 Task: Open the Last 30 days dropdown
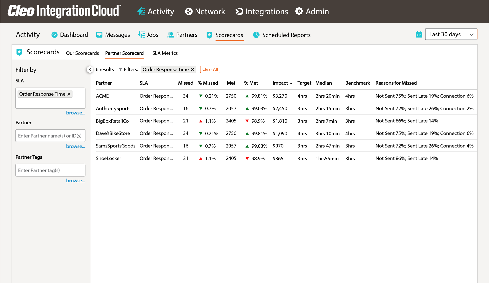coord(451,34)
